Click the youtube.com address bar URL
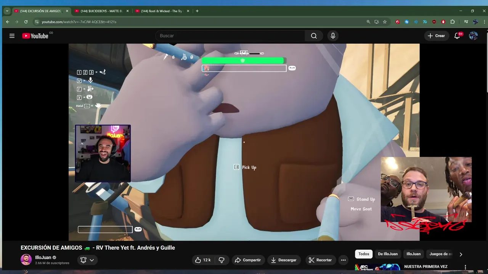The image size is (488, 274). click(79, 22)
